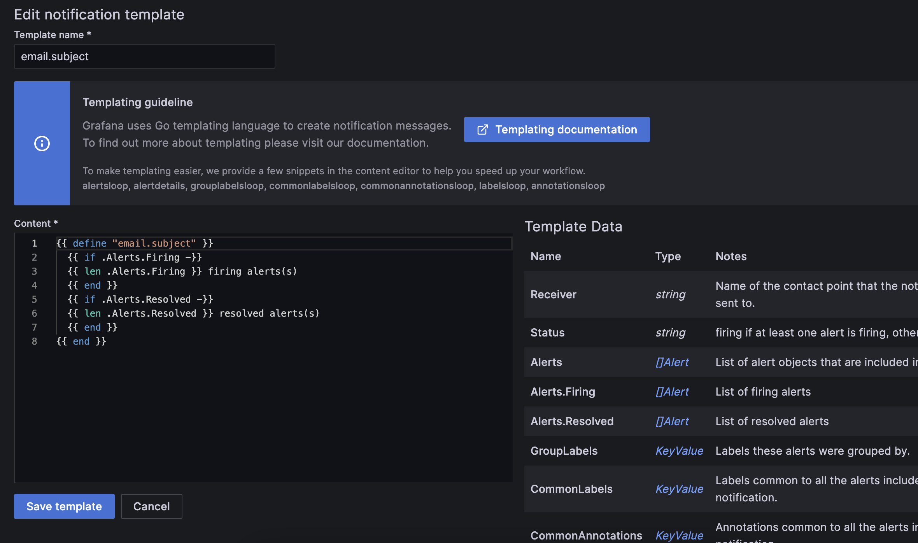Click line 6 resolved alerts code
Image resolution: width=918 pixels, height=543 pixels.
(269, 314)
